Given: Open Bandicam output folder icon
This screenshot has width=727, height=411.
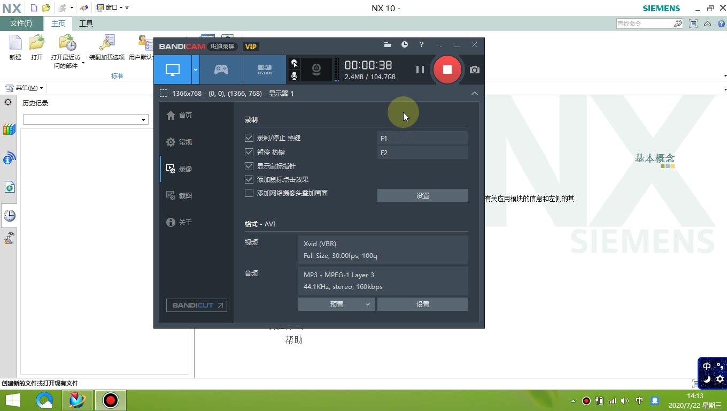Looking at the screenshot, I should click(388, 45).
